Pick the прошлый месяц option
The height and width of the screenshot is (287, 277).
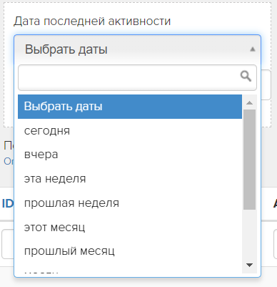click(130, 251)
